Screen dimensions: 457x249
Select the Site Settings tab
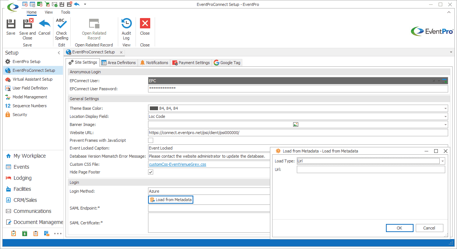click(x=83, y=62)
